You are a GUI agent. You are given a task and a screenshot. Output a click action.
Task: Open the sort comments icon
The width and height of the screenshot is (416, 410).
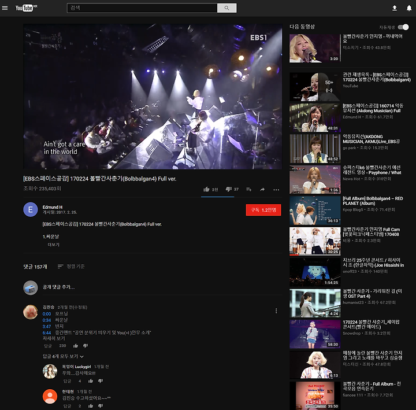(61, 266)
